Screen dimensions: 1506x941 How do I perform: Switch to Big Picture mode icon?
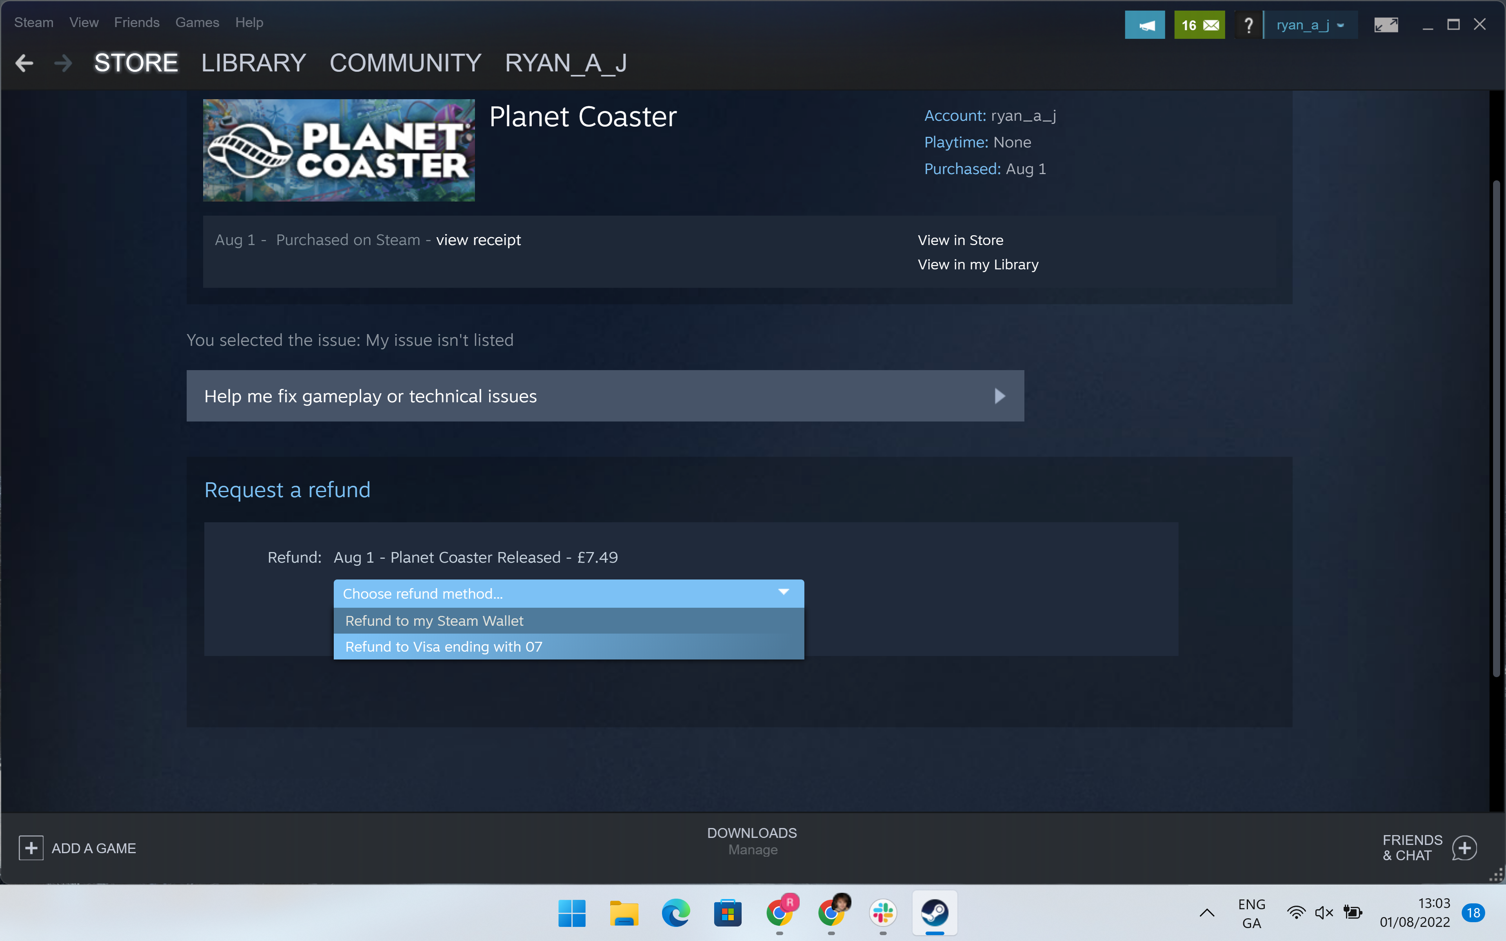[x=1386, y=25]
